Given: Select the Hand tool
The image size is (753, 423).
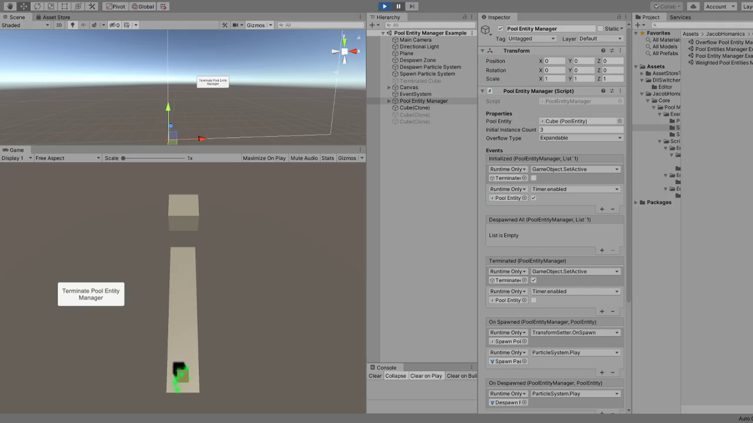Looking at the screenshot, I should [9, 6].
